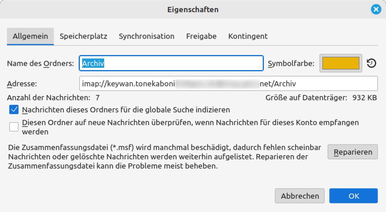Go to the Synchronisation tab
Image resolution: width=386 pixels, height=212 pixels.
(146, 36)
